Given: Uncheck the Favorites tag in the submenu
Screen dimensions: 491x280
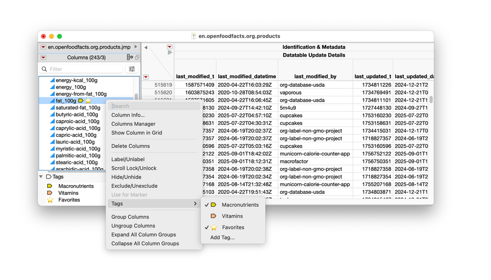Looking at the screenshot, I should (x=232, y=227).
